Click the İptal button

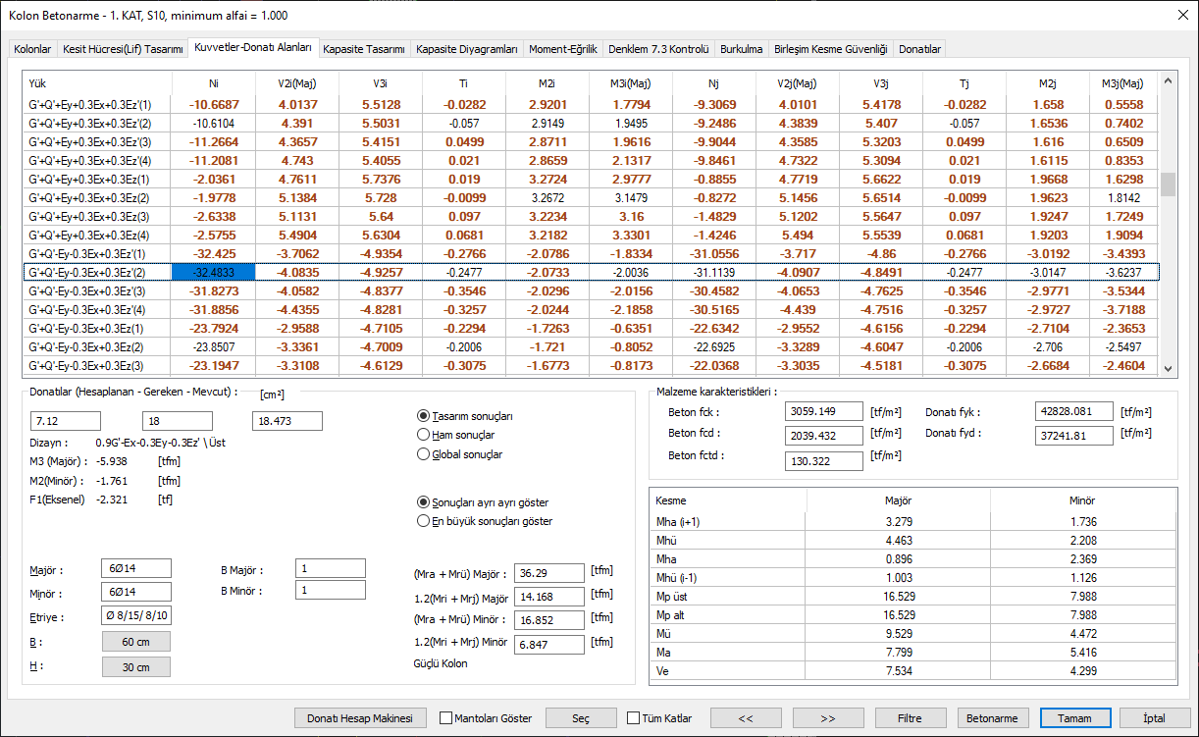click(1154, 718)
